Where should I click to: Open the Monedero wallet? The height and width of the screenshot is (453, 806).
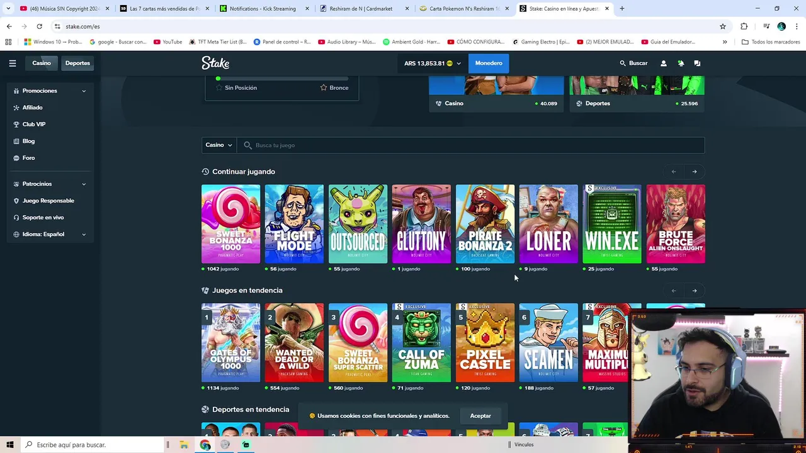[489, 63]
